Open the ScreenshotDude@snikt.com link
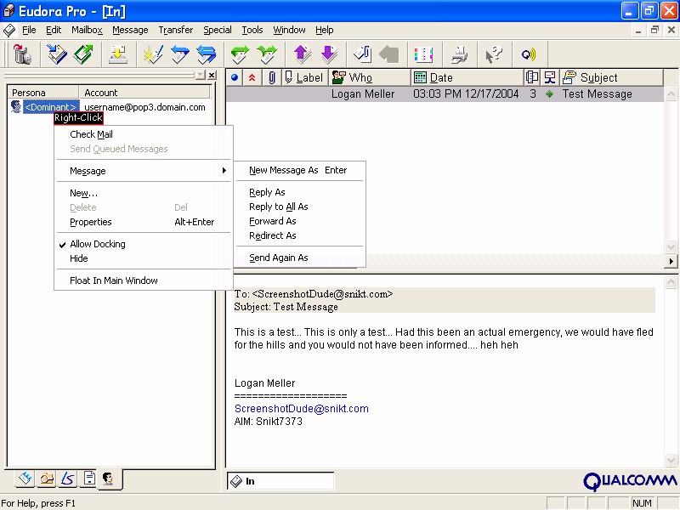This screenshot has height=510, width=680. click(x=302, y=409)
